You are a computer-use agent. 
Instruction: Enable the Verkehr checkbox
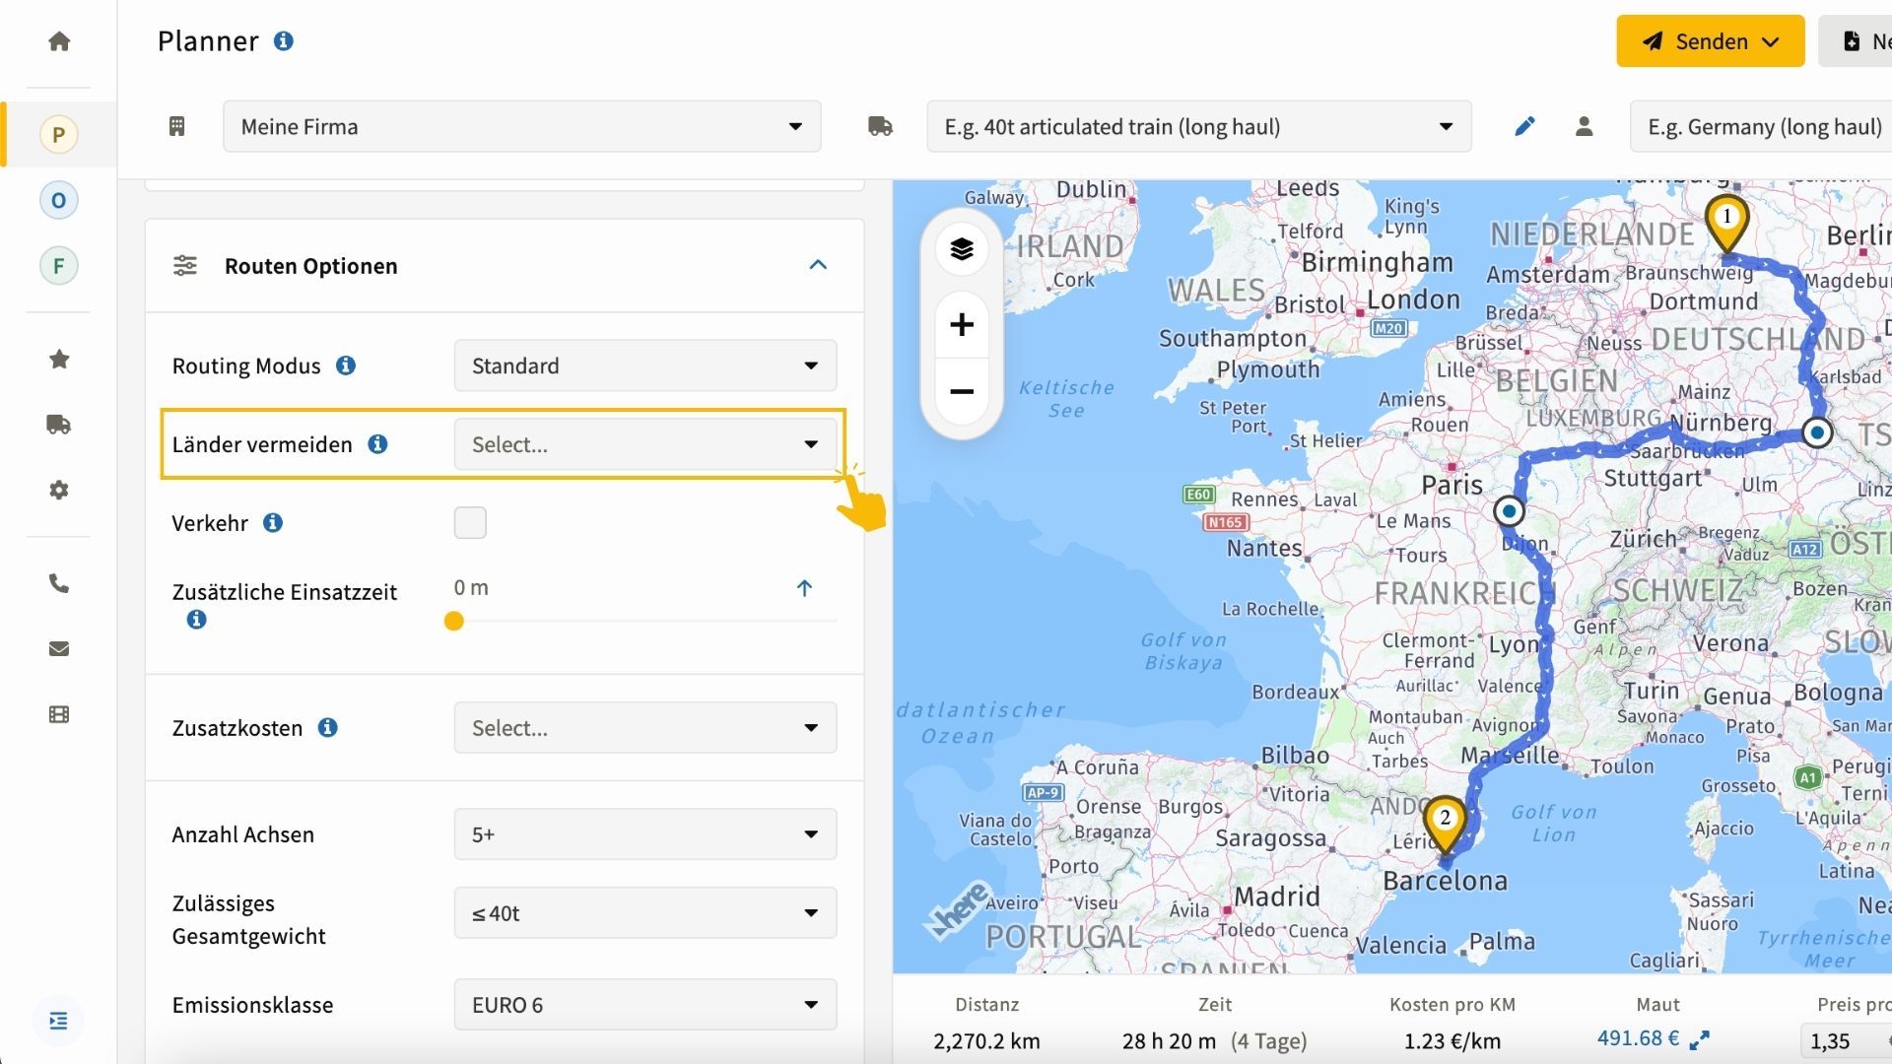[x=470, y=523]
